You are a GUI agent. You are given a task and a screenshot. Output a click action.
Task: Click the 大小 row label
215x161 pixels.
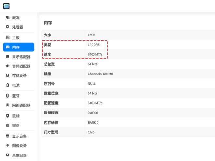47,35
